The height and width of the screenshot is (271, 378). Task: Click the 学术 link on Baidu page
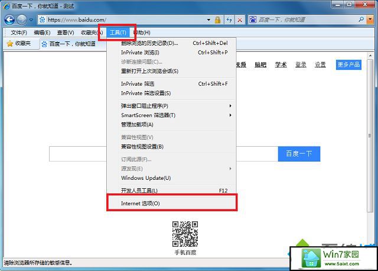pos(281,64)
